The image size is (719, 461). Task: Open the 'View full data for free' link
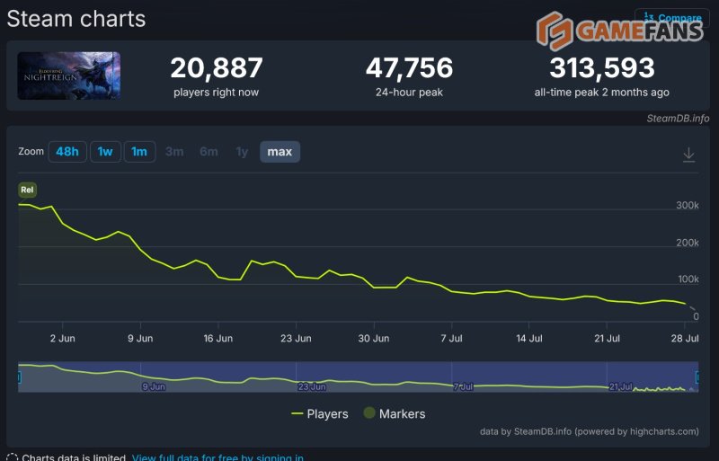pyautogui.click(x=217, y=457)
